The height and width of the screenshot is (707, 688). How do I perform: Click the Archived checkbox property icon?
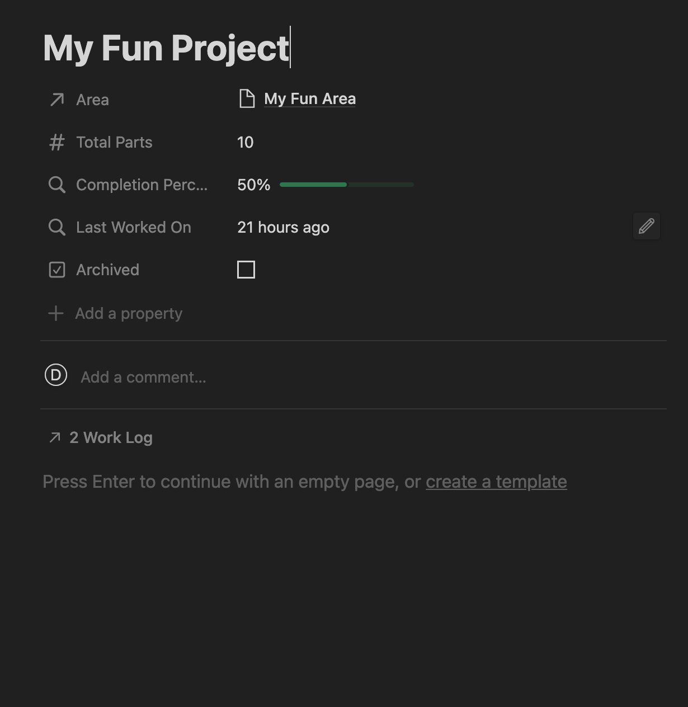coord(56,270)
